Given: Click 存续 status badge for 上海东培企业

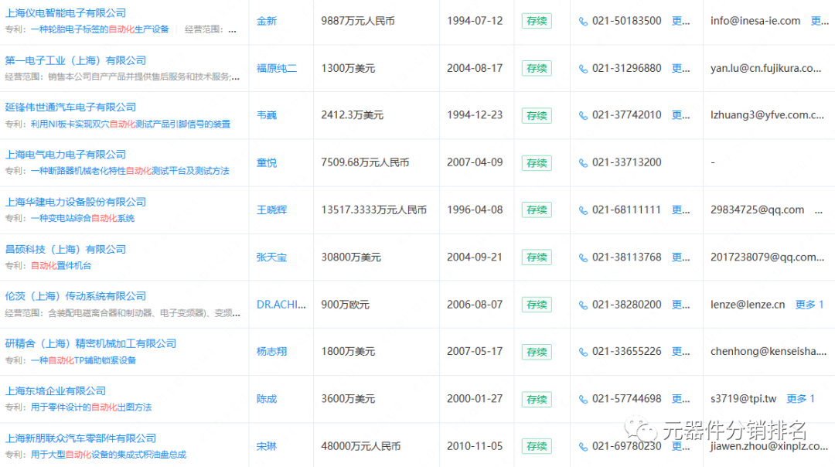Looking at the screenshot, I should 537,400.
